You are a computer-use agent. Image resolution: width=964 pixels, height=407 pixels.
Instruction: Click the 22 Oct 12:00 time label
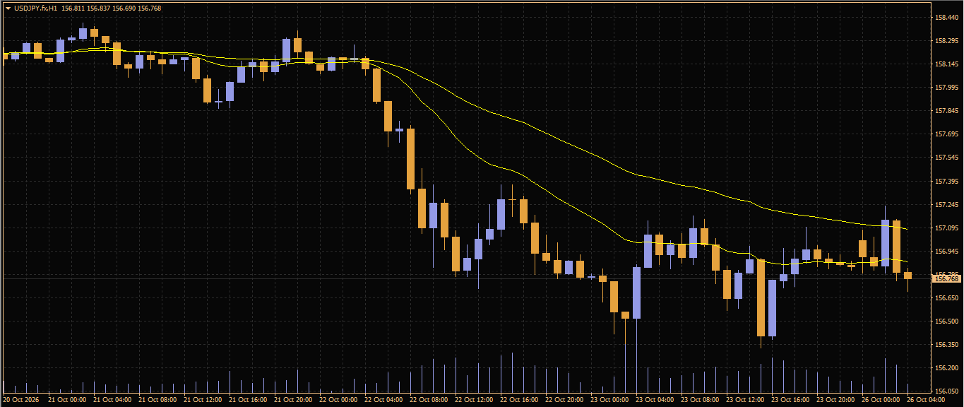coord(474,400)
